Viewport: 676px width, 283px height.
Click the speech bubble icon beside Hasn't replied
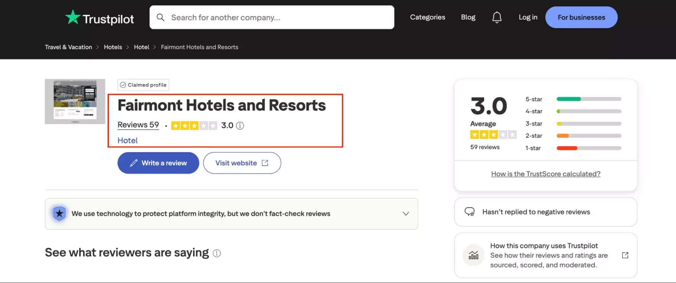[x=470, y=212]
